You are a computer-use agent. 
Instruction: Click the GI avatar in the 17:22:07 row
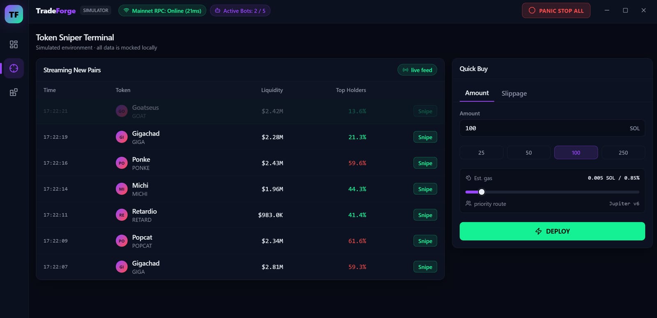[x=122, y=267]
